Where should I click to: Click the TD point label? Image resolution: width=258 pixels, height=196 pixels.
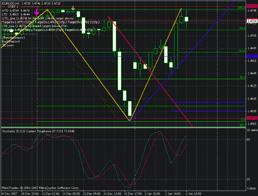(8, 45)
